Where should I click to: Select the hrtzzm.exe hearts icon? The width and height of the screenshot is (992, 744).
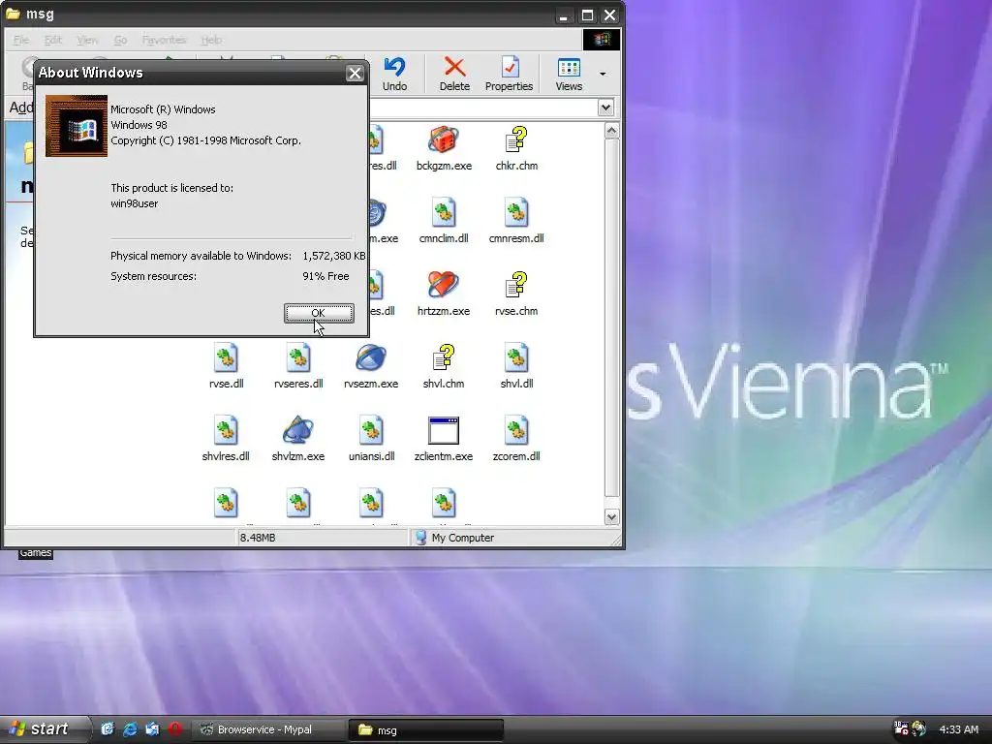pos(444,294)
